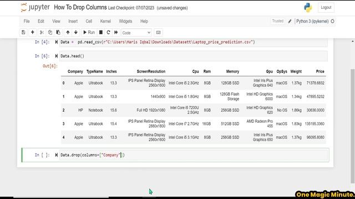Click the Trusted notebook button

[x=277, y=21]
